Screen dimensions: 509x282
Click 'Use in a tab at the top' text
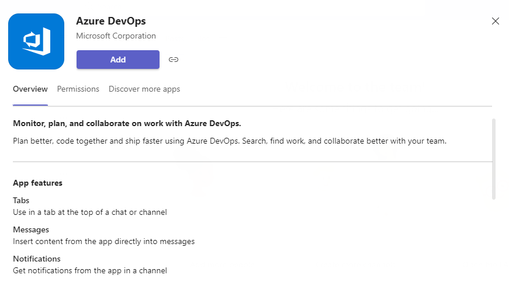[90, 213]
